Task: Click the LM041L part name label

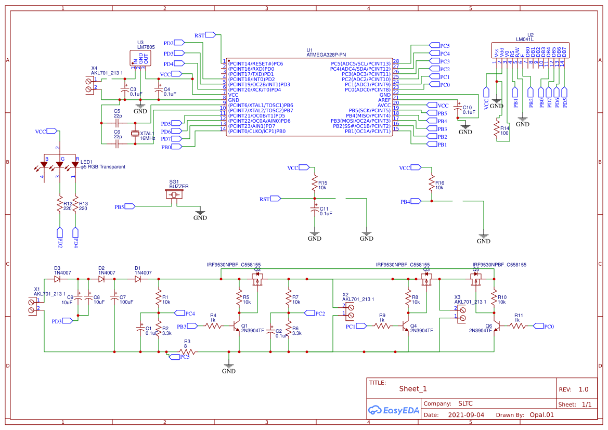Action: point(525,39)
